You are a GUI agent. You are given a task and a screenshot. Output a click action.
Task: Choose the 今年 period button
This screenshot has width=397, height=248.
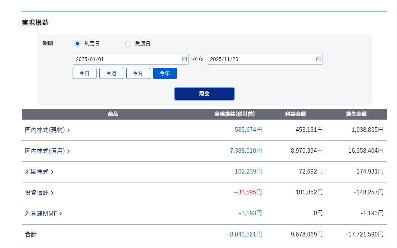tap(165, 73)
